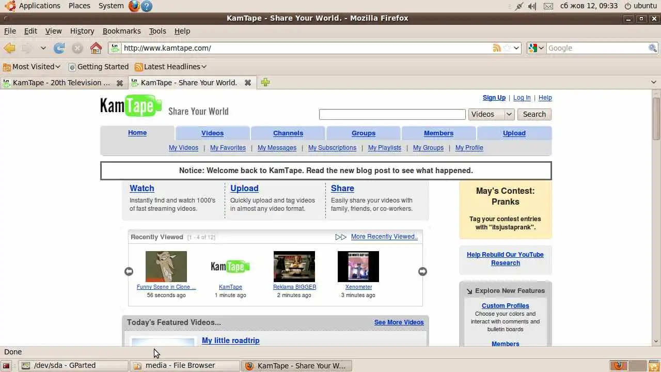Open the mail envelope indicator in panel

click(x=548, y=6)
